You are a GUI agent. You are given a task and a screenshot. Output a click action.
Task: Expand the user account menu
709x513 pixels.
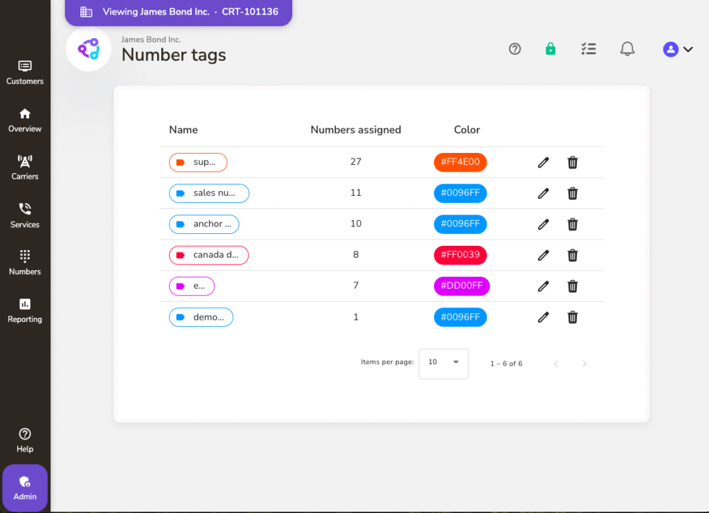[x=678, y=49]
